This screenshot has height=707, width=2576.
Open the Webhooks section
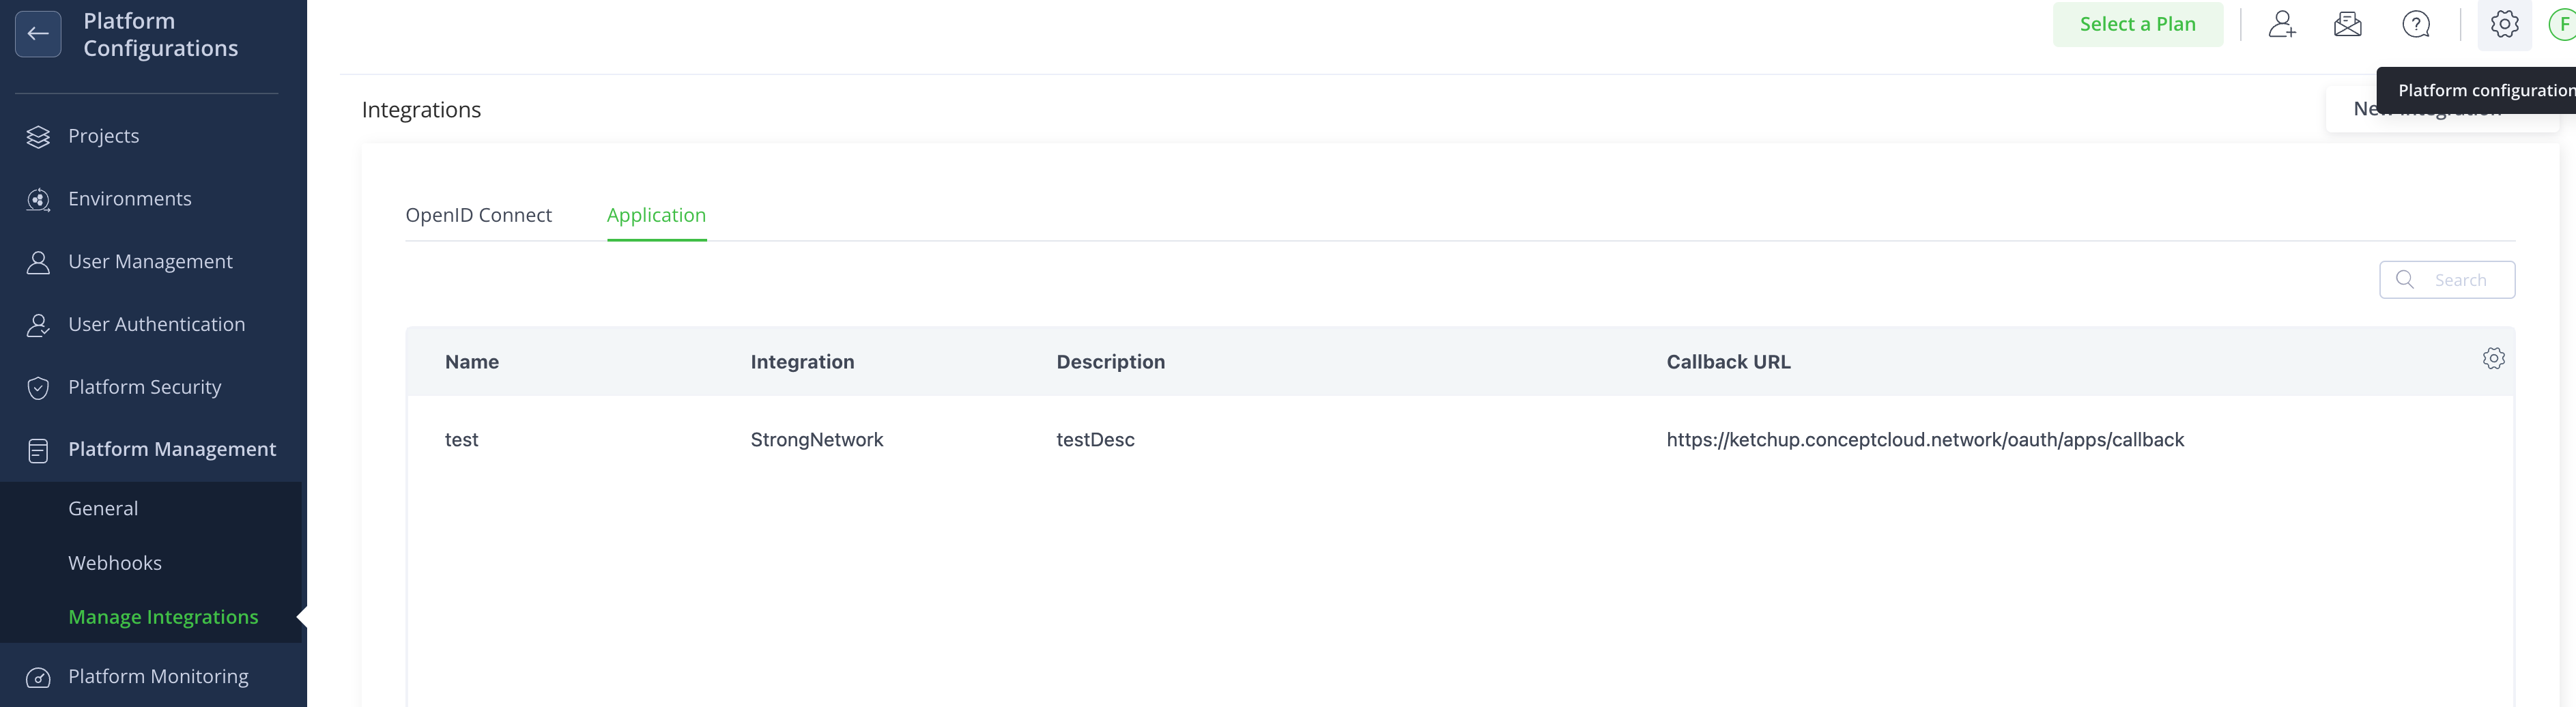point(115,562)
